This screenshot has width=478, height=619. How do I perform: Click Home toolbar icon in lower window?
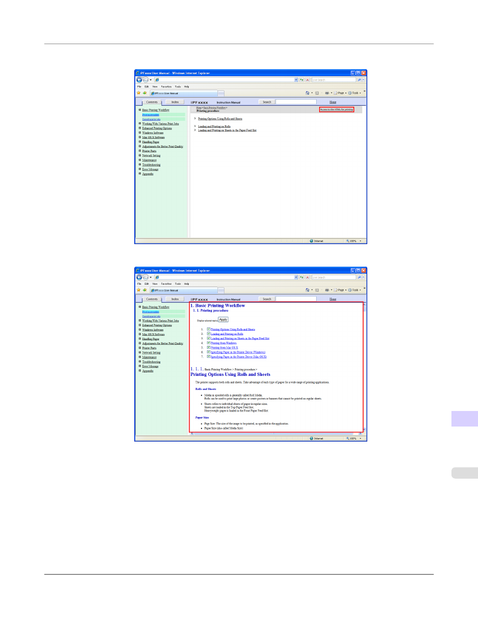(x=307, y=290)
